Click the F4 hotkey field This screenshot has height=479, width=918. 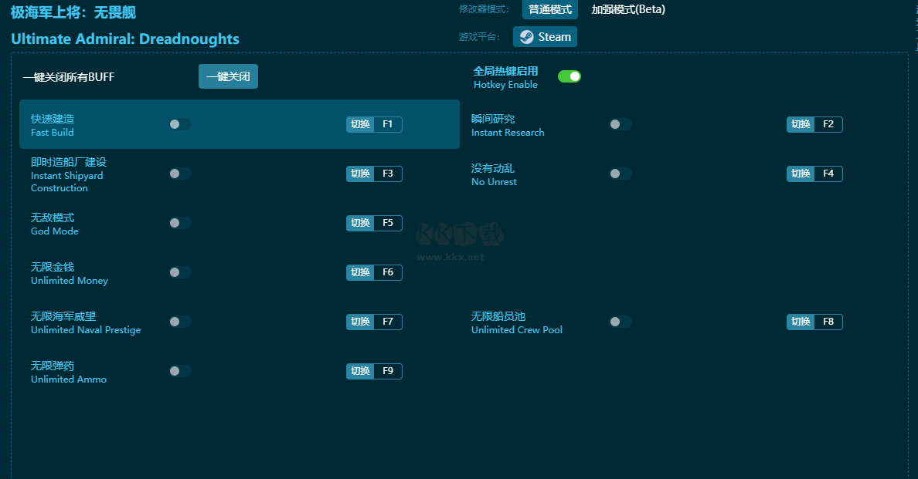pyautogui.click(x=828, y=174)
